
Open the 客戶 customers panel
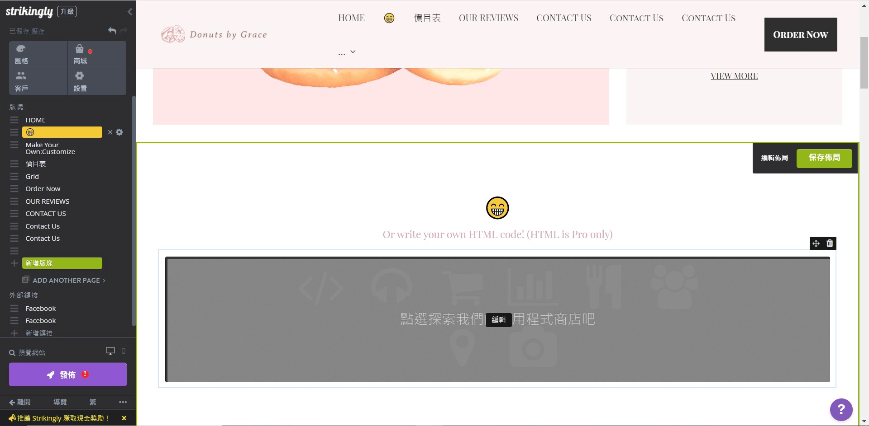(x=38, y=82)
